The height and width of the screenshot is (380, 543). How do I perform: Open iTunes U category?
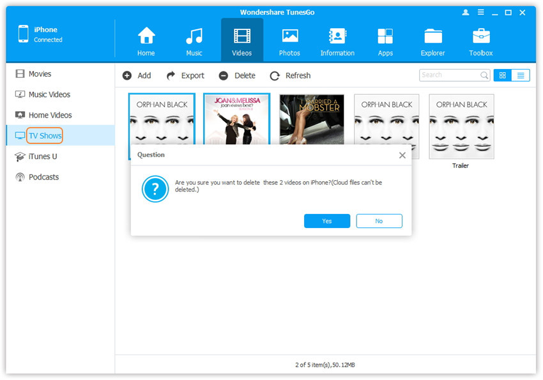click(43, 156)
